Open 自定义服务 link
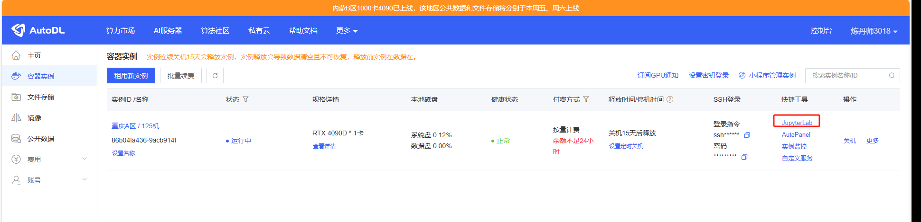The height and width of the screenshot is (222, 921). (x=797, y=159)
